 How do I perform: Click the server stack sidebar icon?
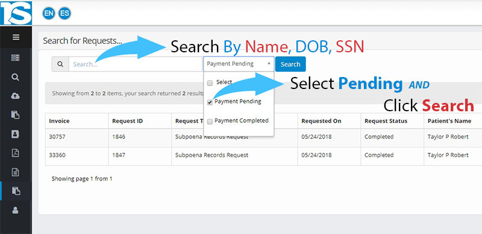[x=16, y=58]
